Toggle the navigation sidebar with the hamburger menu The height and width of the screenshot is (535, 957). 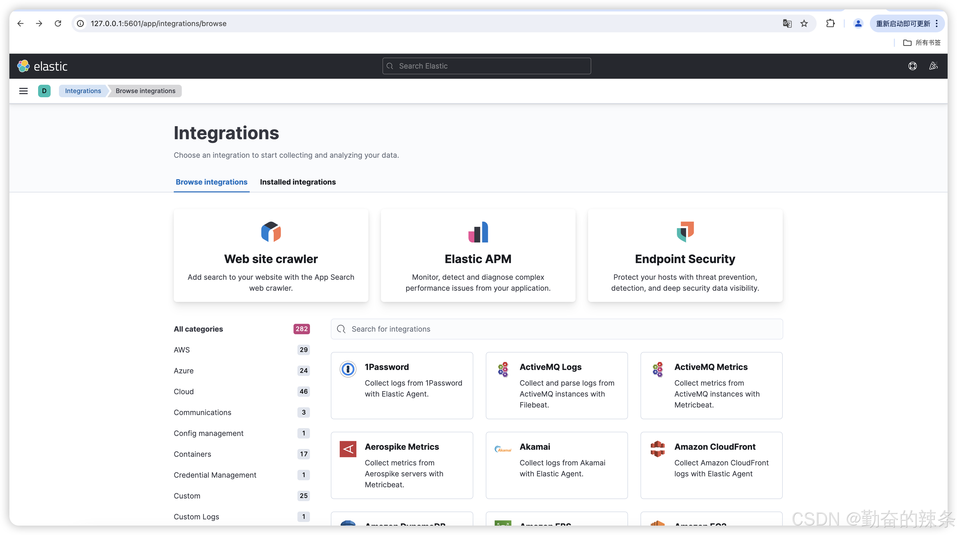23,90
